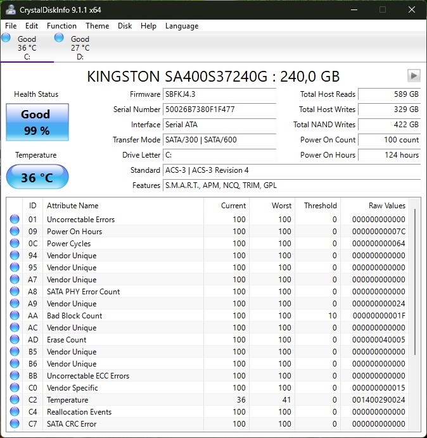The image size is (427, 438).
Task: Select the Uncorrectable Errors attribute name
Action: coord(81,220)
